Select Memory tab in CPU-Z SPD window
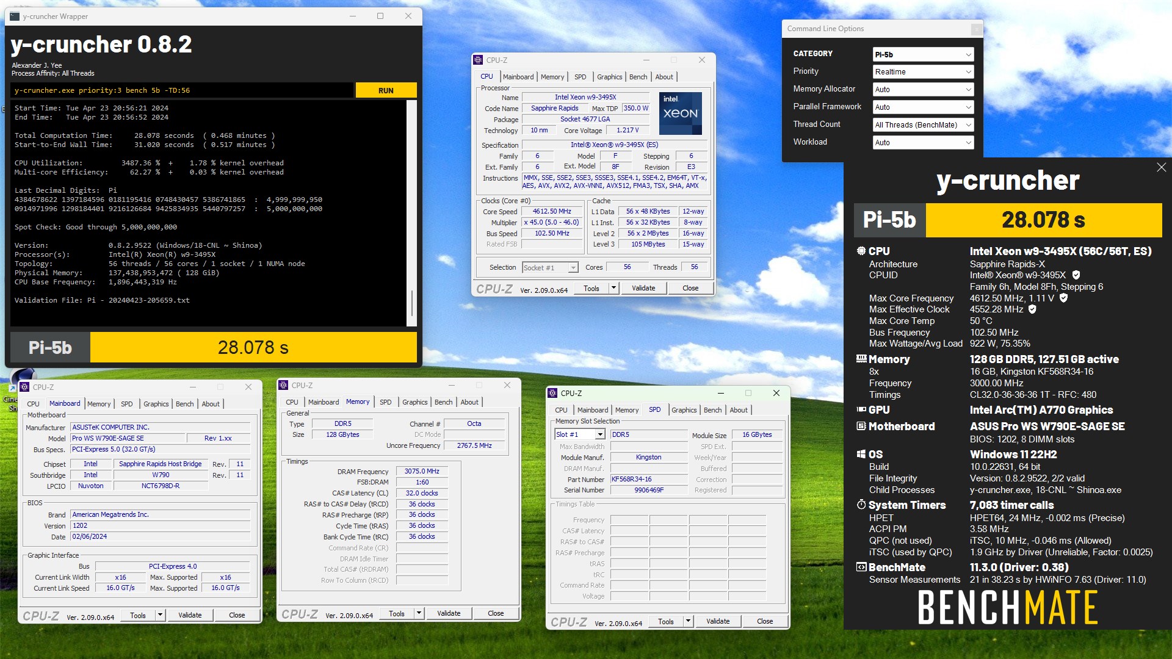1172x659 pixels. [626, 410]
